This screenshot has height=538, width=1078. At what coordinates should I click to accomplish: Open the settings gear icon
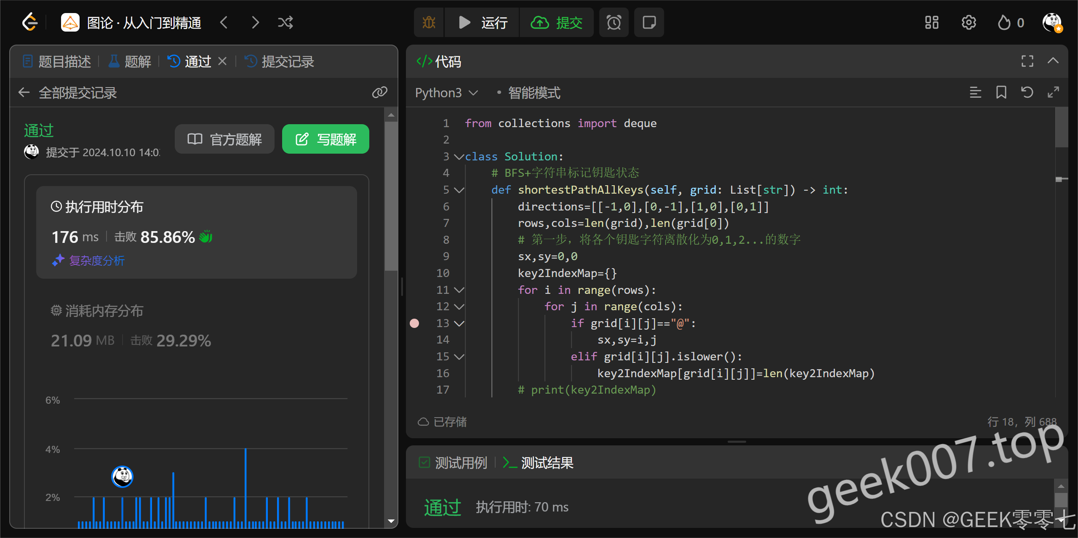pyautogui.click(x=969, y=22)
